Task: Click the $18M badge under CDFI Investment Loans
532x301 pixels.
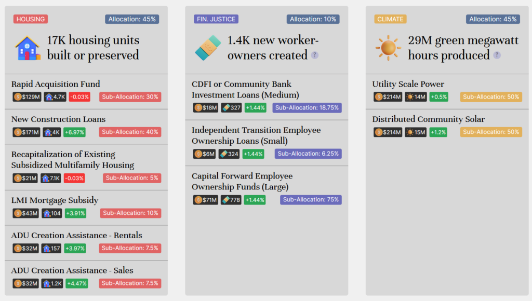Action: pos(206,108)
